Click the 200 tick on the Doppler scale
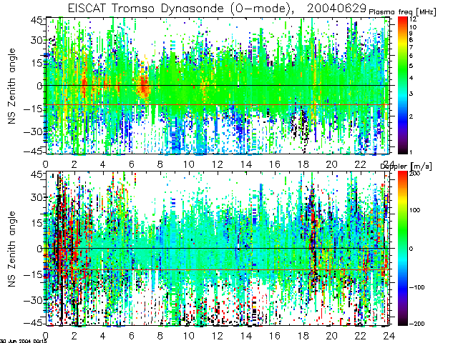 [x=414, y=173]
